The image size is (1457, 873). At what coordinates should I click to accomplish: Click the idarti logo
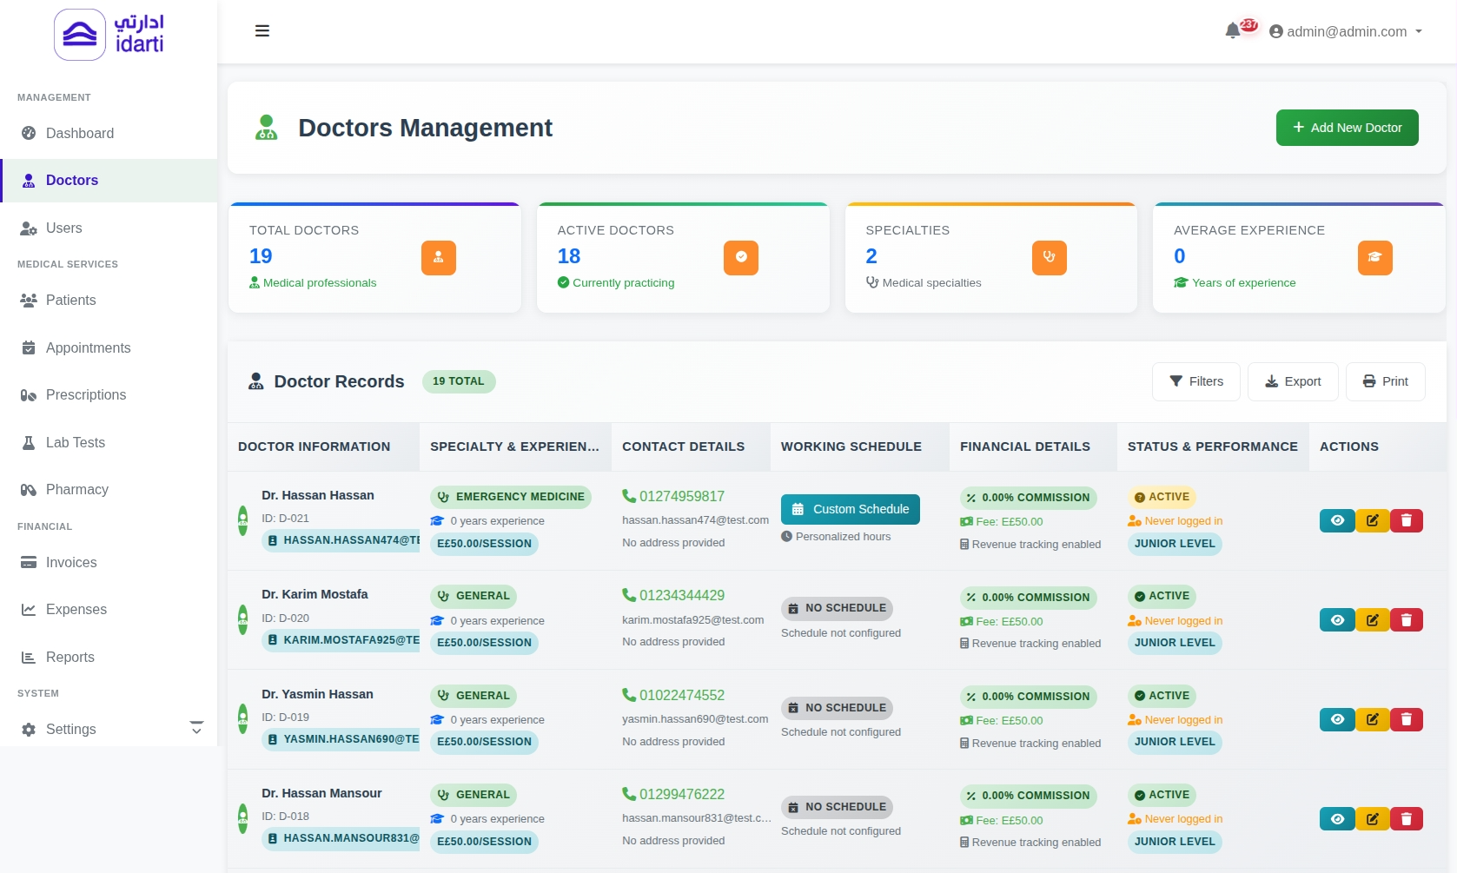pos(109,35)
